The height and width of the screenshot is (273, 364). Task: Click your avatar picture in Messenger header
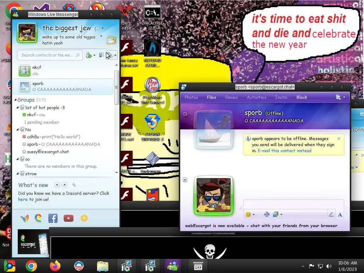point(27,33)
